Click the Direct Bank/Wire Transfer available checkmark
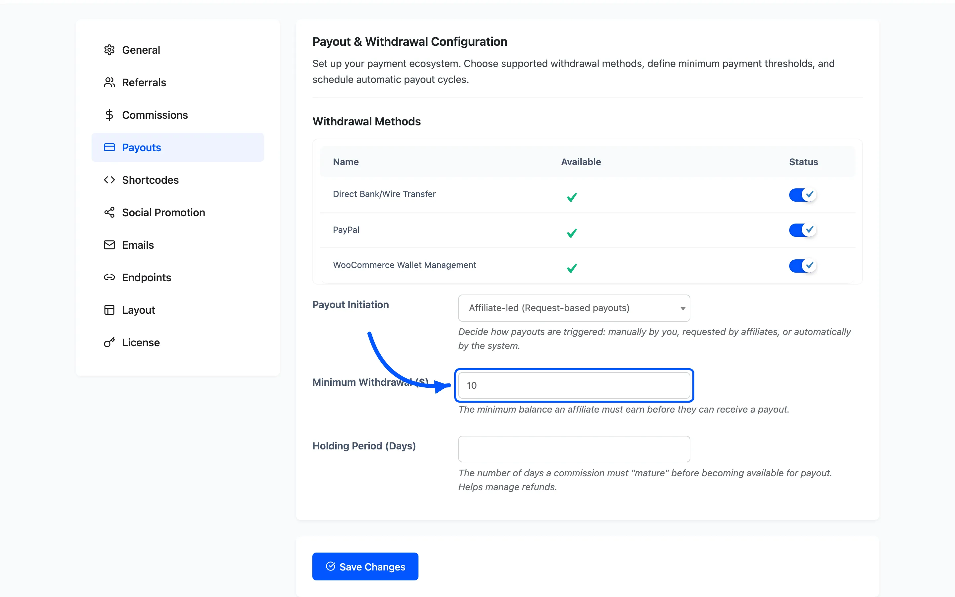 point(572,197)
